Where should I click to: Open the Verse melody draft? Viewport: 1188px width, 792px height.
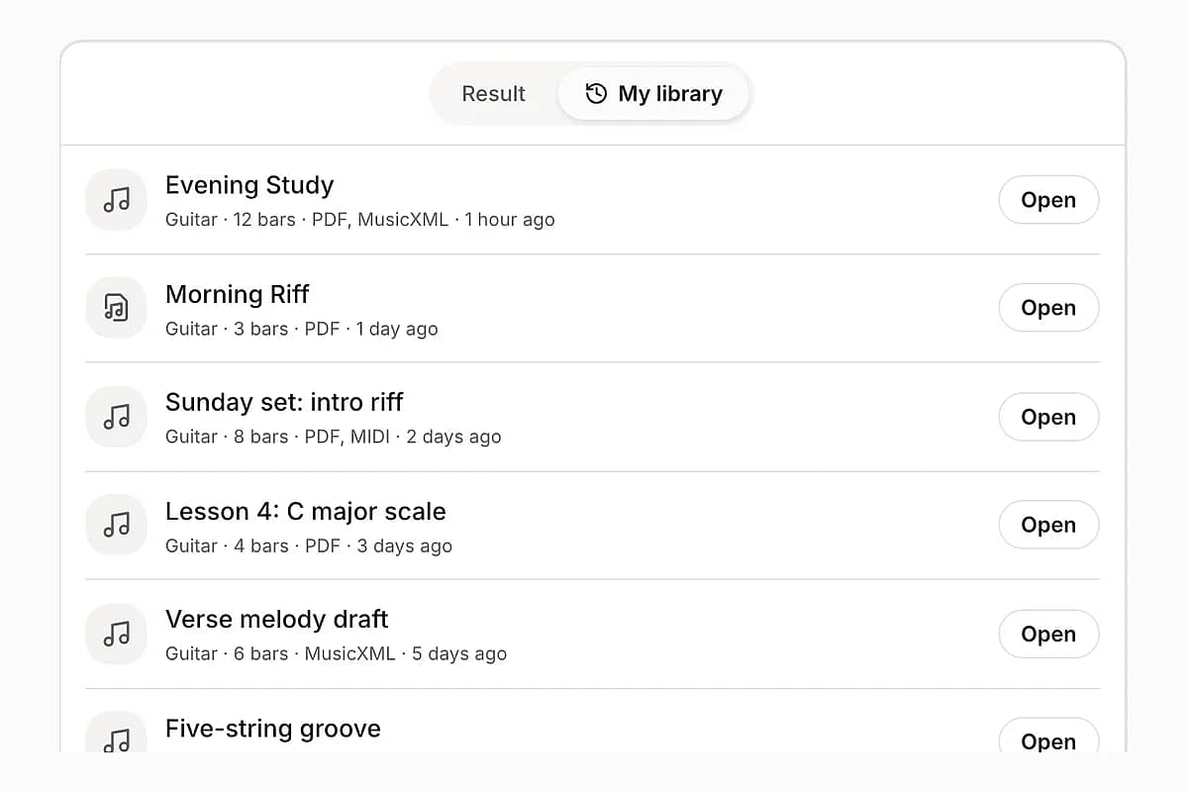coord(1048,634)
